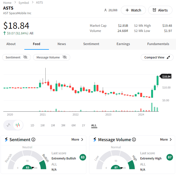Click the $18.84 price tag on chart
The image size is (176, 175).
point(165,76)
